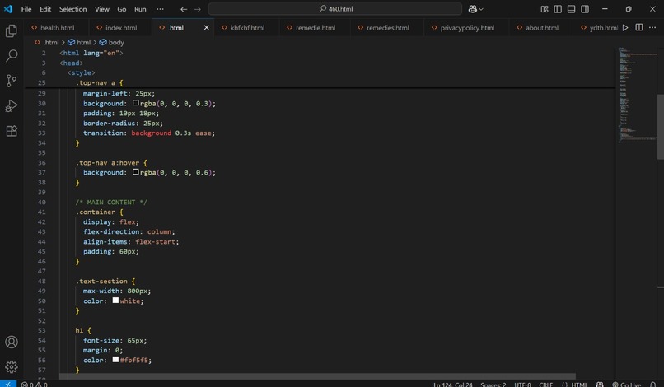This screenshot has height=387, width=664.
Task: Toggle the bottom panel
Action: pyautogui.click(x=571, y=9)
